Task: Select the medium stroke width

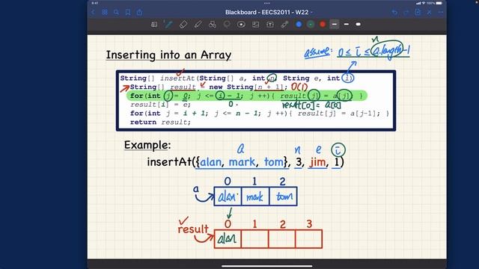Action: pyautogui.click(x=347, y=25)
